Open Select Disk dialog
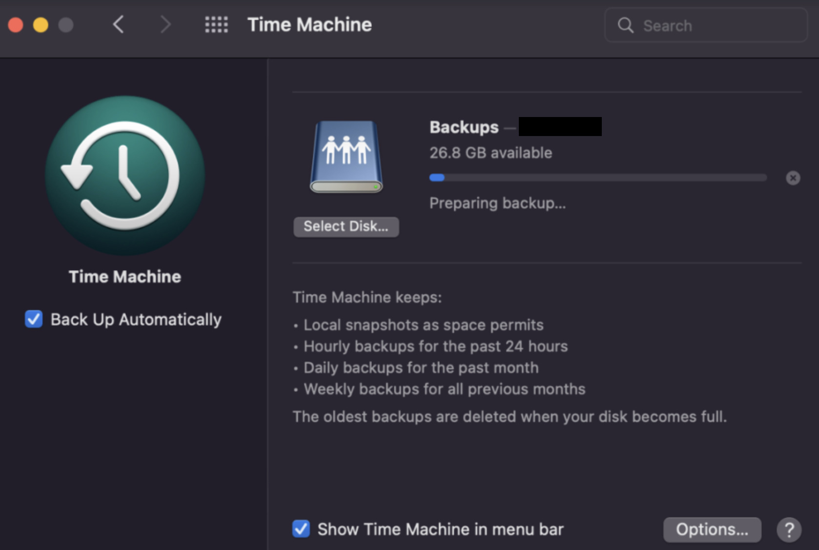Screen dimensions: 819x550 [x=346, y=226]
